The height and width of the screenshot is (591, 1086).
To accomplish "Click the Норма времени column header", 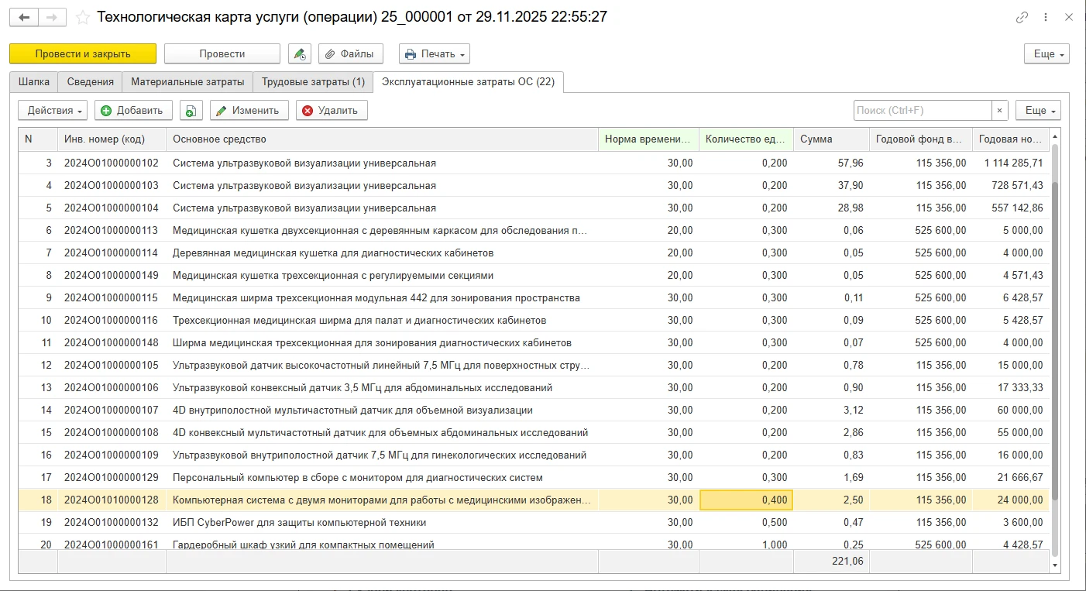I will pos(648,139).
